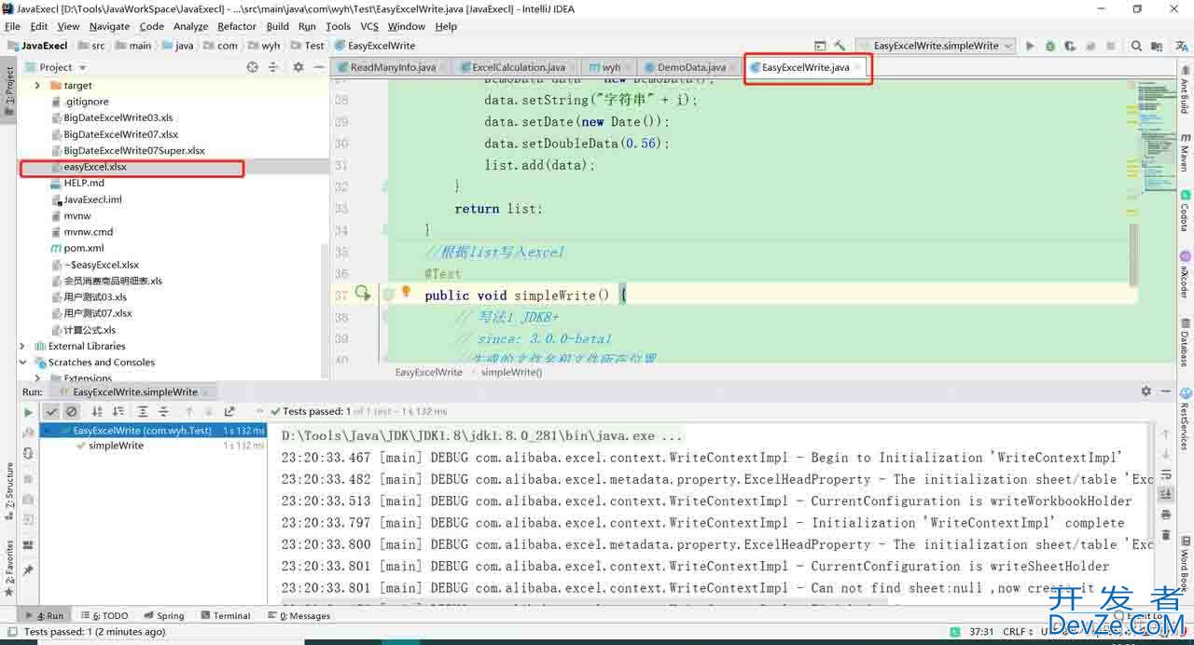Fold the simpleWrite method at line 37
This screenshot has width=1194, height=645.
click(387, 295)
